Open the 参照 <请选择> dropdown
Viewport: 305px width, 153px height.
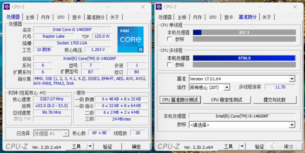pos(292,125)
